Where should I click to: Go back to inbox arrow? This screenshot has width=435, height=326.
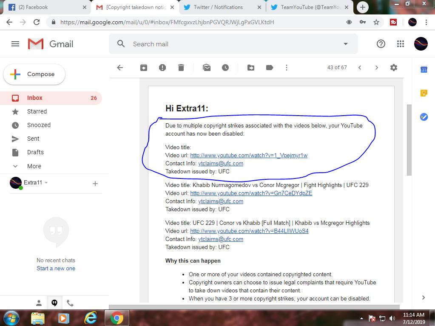tap(120, 68)
